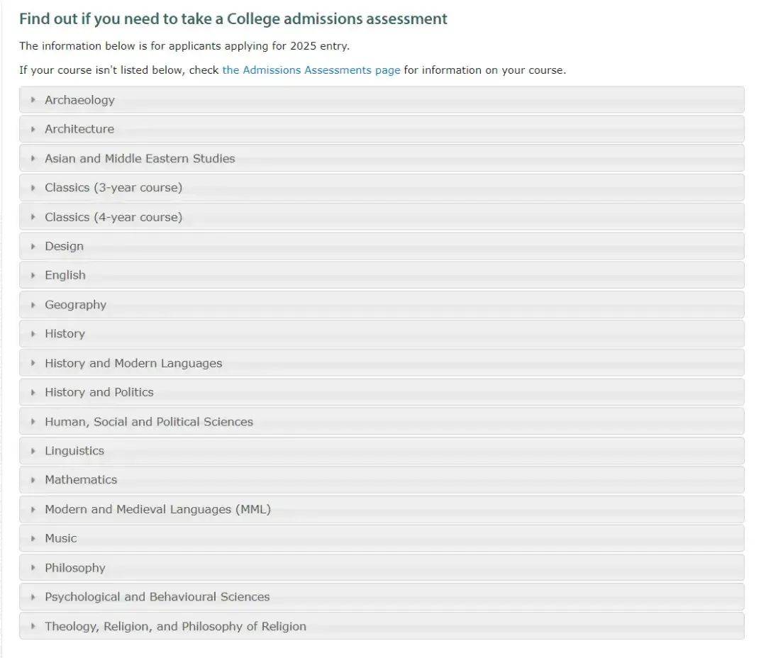Expand Classics (3-year course) section
766x658 pixels.
point(113,188)
